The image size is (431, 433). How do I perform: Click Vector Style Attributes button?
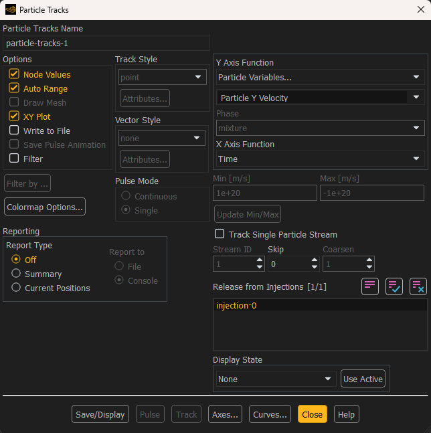click(x=145, y=159)
